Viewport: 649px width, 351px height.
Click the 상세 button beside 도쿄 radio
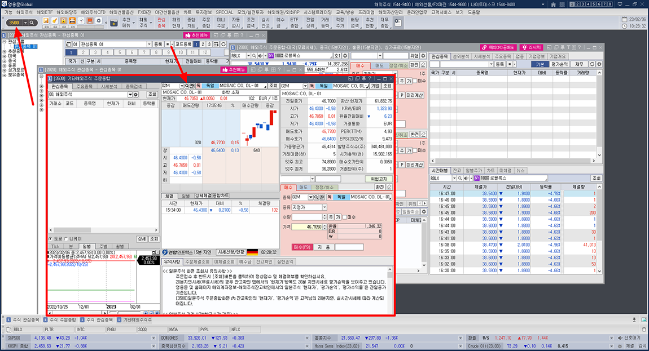(142, 239)
